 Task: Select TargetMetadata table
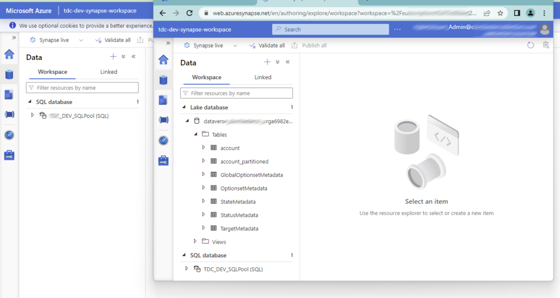click(240, 229)
